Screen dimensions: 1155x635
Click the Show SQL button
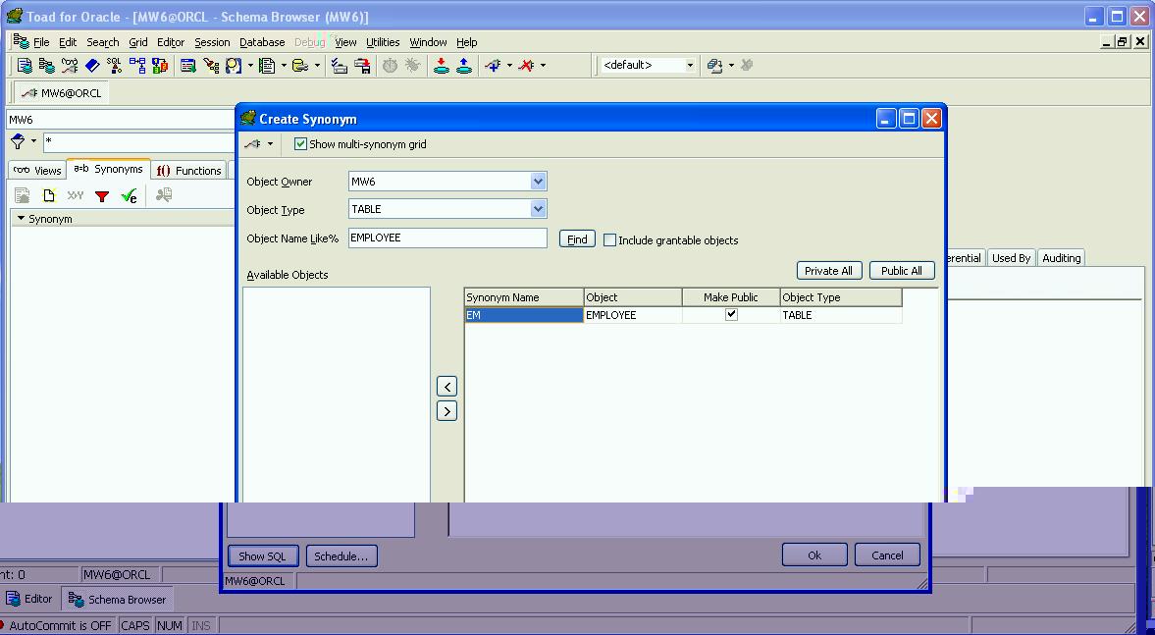point(262,556)
